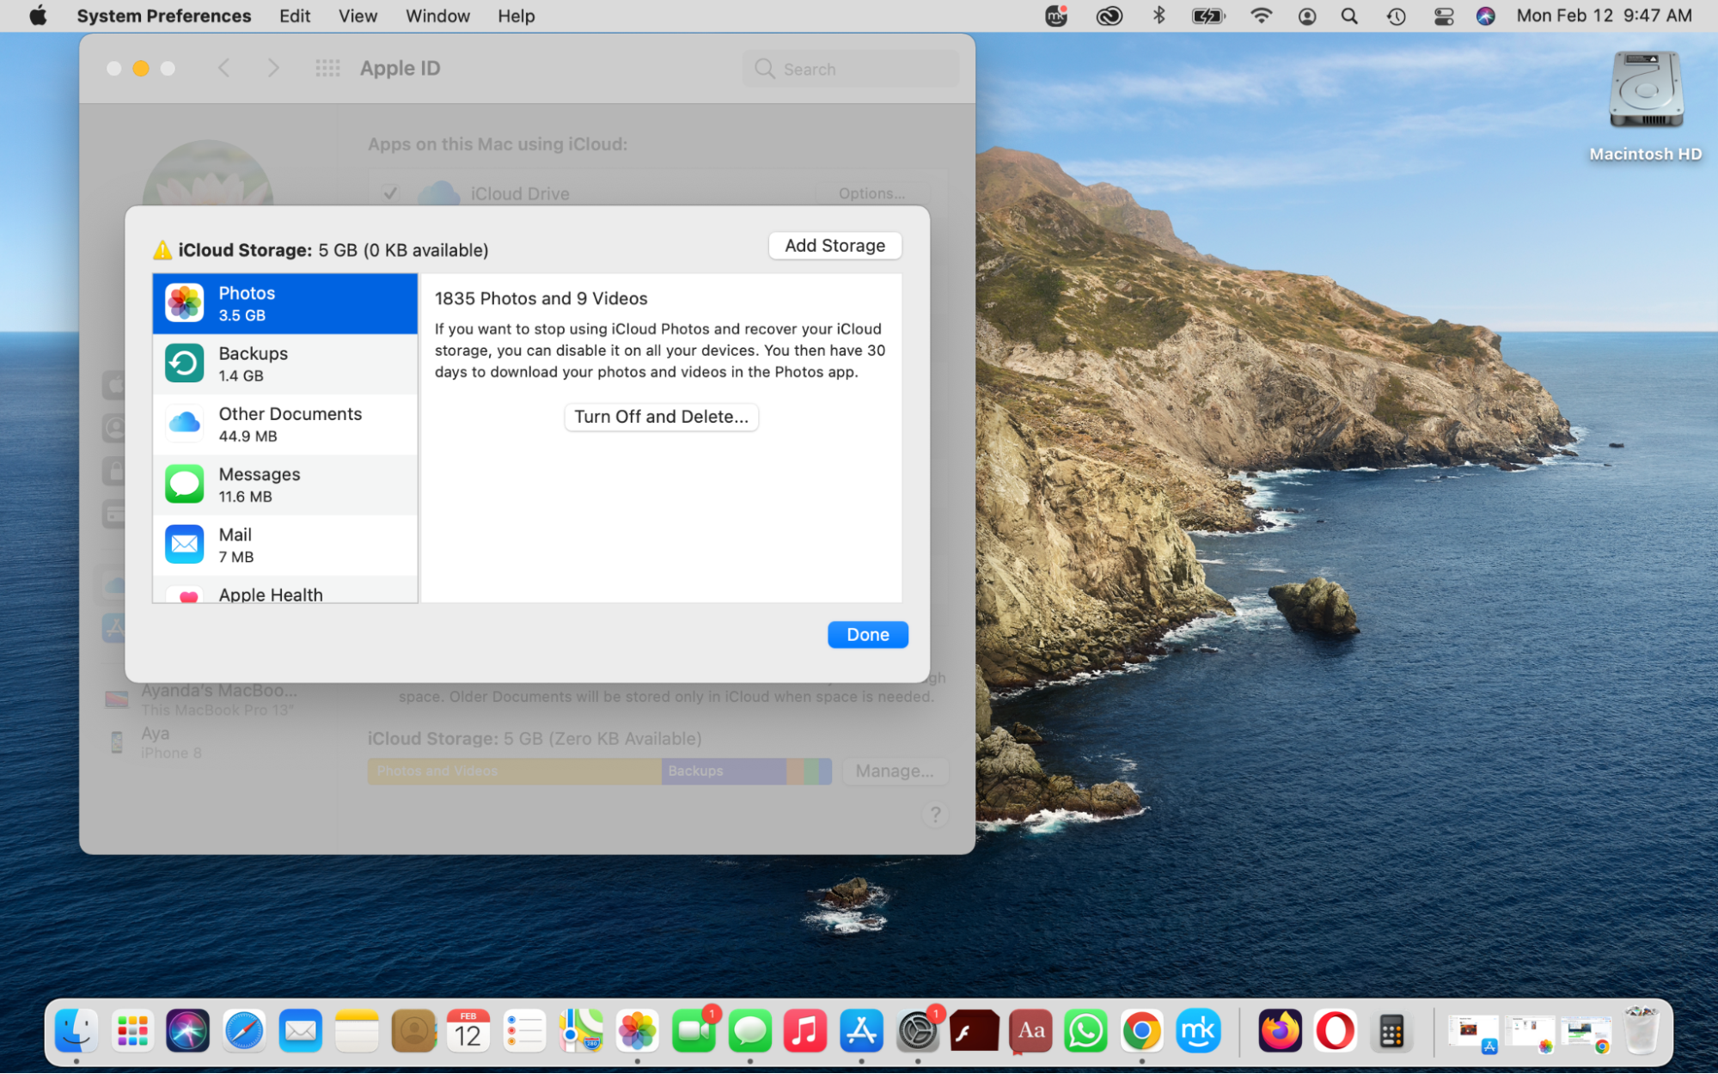Open the Help menu
1718x1074 pixels.
(516, 15)
